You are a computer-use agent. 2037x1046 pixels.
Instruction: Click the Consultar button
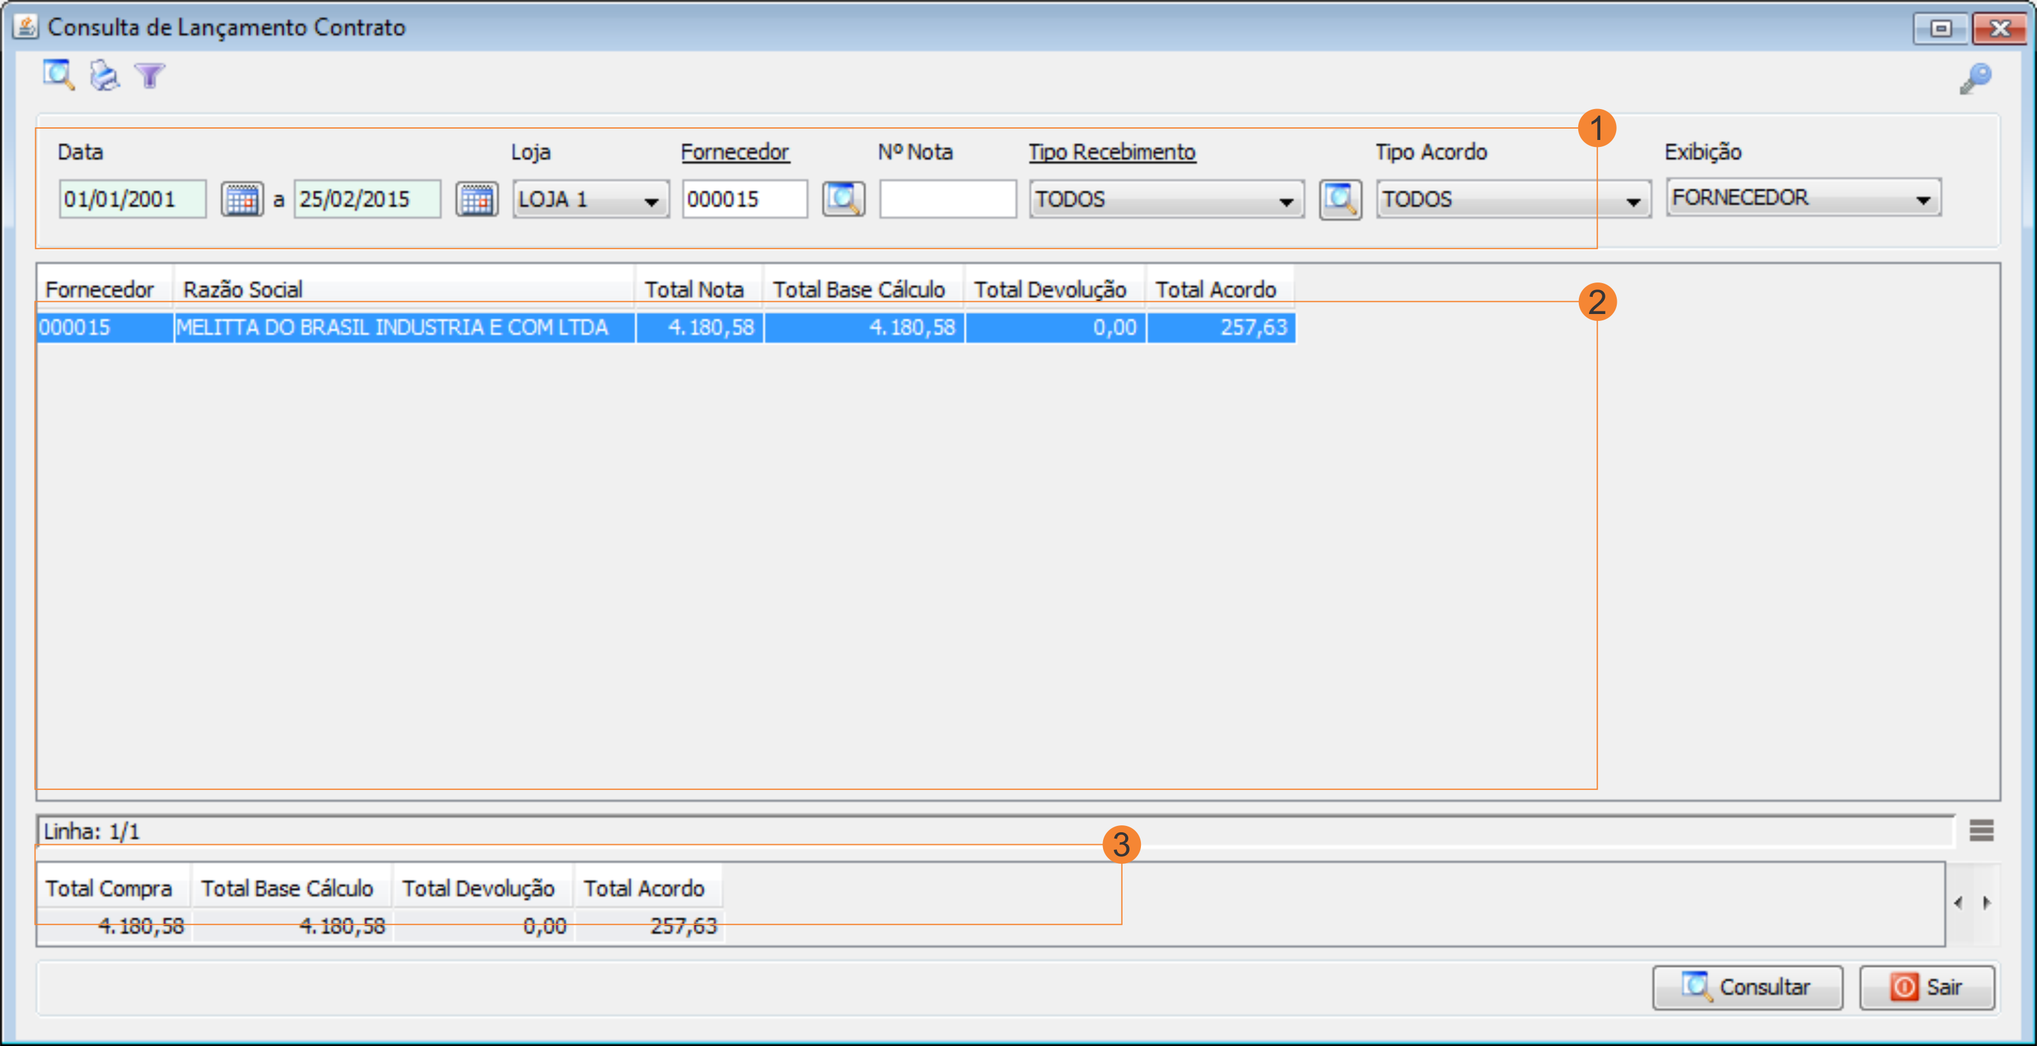click(x=1747, y=987)
